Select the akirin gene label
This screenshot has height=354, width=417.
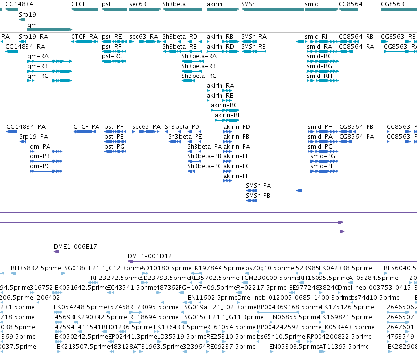(214, 4)
